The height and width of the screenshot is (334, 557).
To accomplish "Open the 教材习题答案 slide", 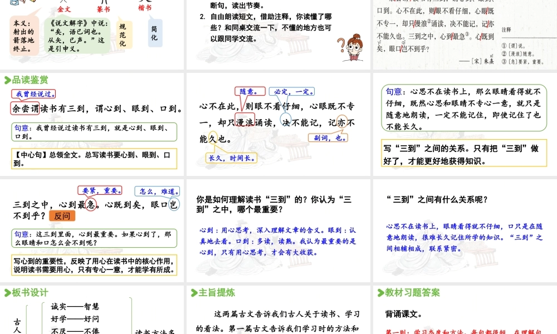I will (465, 310).
